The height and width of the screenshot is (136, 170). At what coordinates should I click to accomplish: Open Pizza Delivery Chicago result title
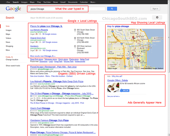(x=63, y=132)
